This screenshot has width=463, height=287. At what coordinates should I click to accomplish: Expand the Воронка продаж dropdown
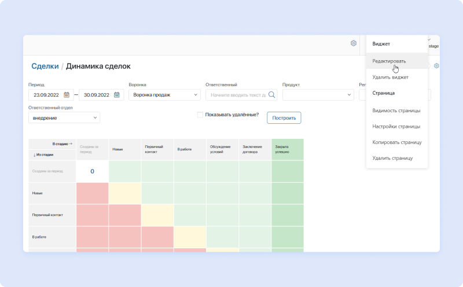163,95
